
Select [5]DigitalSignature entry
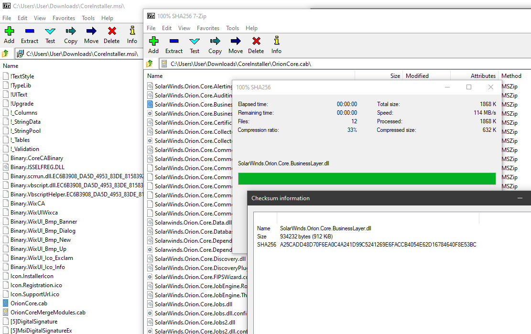pos(34,322)
